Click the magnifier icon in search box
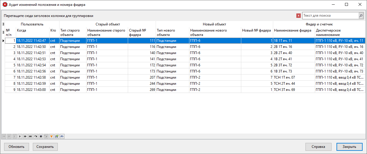367x154 pixels. (361, 16)
